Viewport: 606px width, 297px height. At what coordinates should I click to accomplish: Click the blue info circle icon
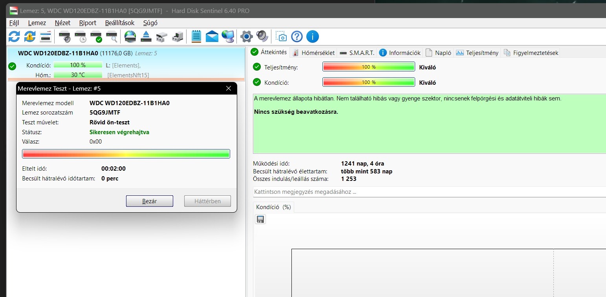coord(313,36)
